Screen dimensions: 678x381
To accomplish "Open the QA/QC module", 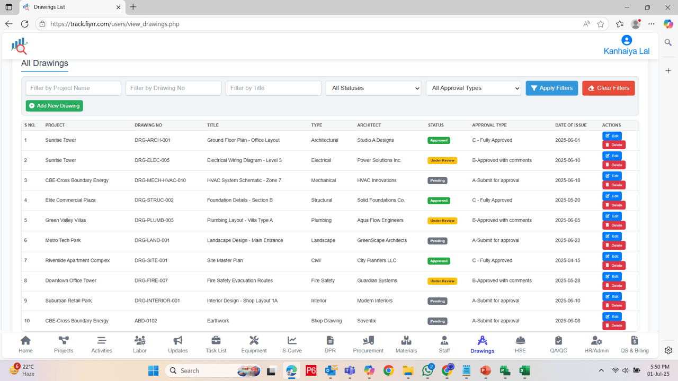I will pos(558,344).
